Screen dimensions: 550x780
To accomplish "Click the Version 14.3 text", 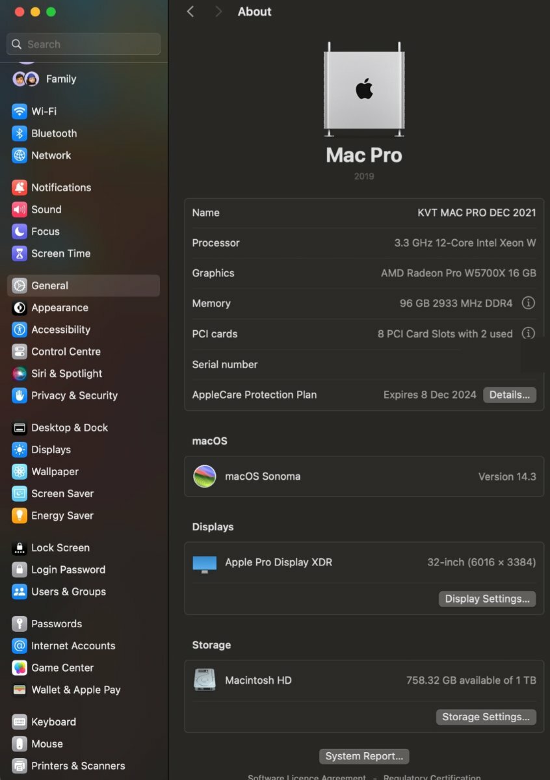I will pyautogui.click(x=507, y=476).
